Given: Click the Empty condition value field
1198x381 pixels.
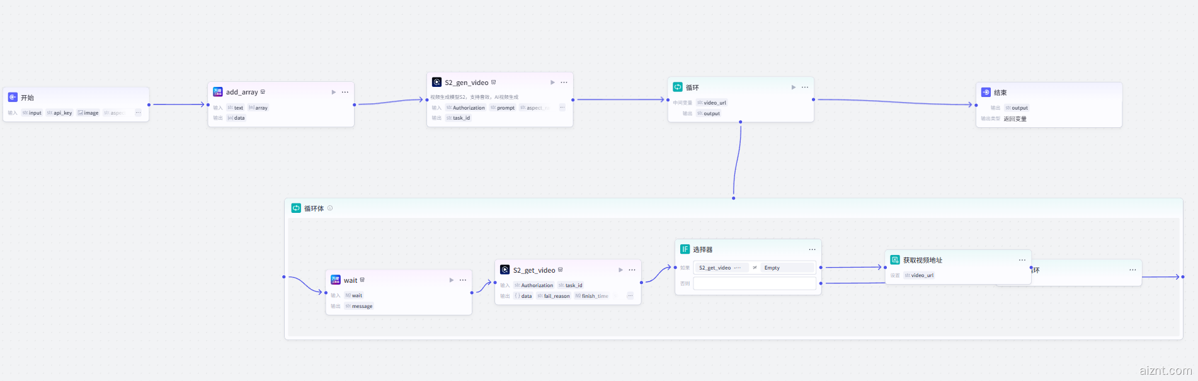Looking at the screenshot, I should (x=787, y=268).
